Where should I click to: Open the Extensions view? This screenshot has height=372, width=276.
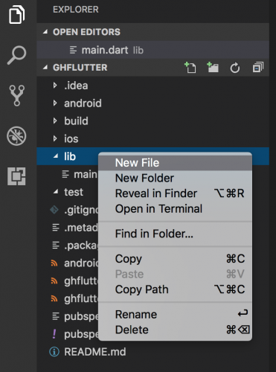pyautogui.click(x=16, y=176)
